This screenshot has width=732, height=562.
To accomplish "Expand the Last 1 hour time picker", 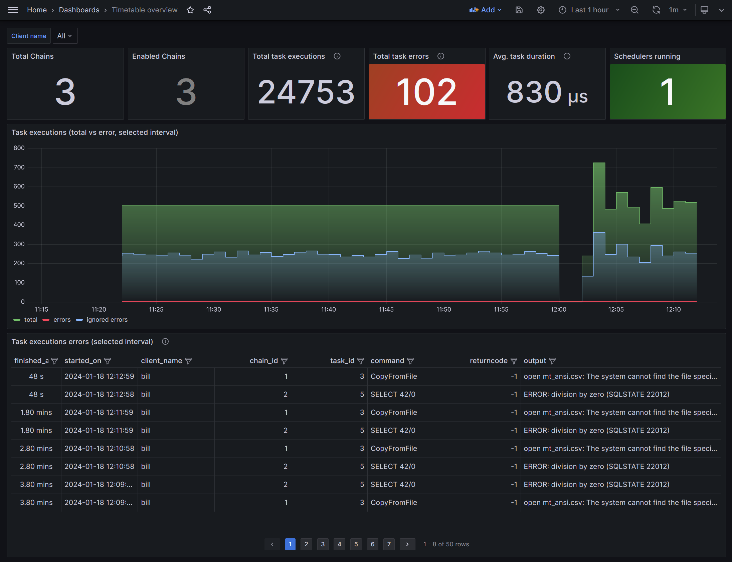I will coord(589,10).
